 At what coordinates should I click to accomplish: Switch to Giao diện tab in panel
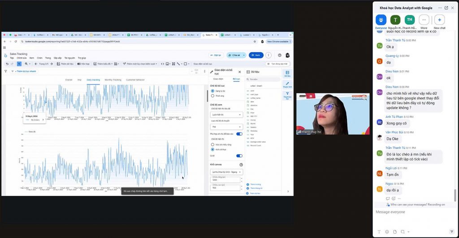218,79
